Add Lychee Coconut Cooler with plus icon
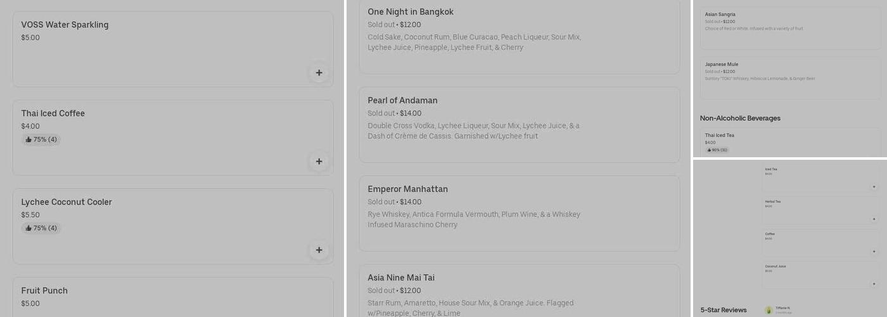This screenshot has width=887, height=317. click(x=319, y=250)
